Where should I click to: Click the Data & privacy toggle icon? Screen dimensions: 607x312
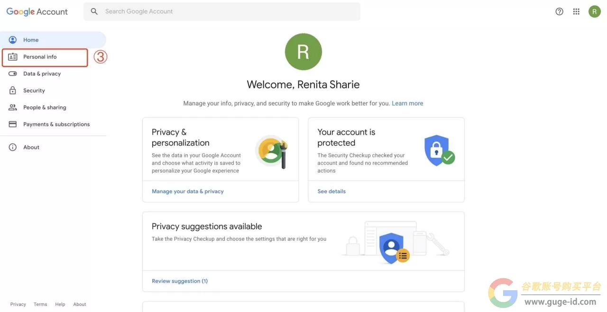click(x=13, y=73)
